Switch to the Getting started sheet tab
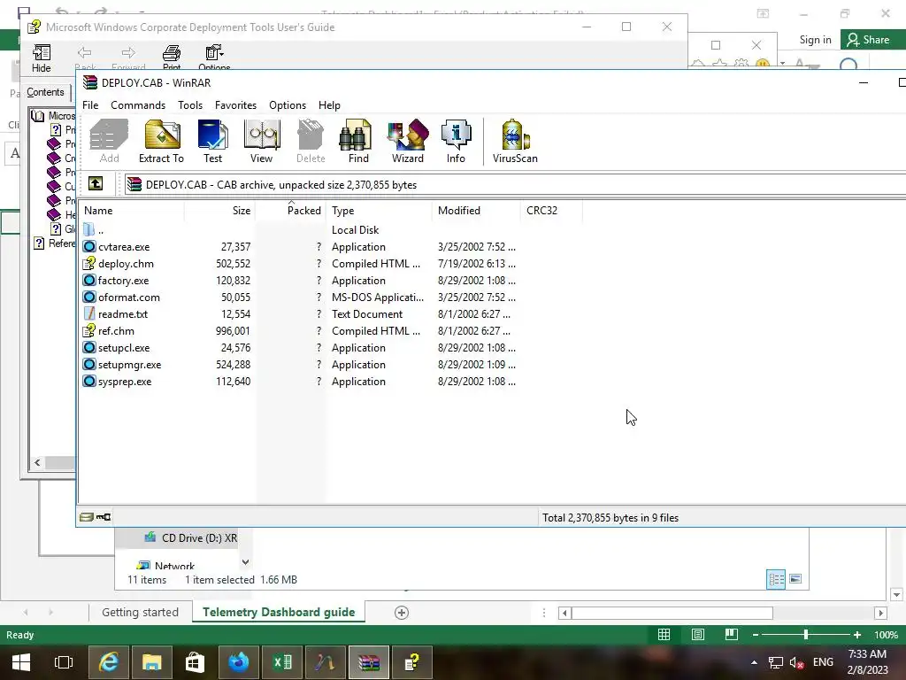This screenshot has height=680, width=906. [140, 613]
